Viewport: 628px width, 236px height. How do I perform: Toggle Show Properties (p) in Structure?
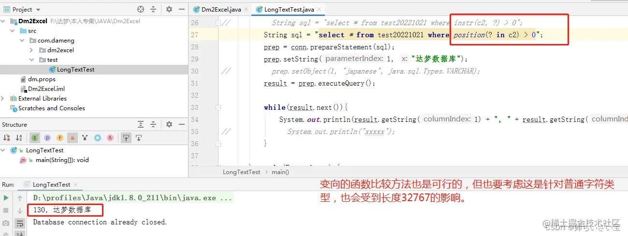(x=47, y=138)
